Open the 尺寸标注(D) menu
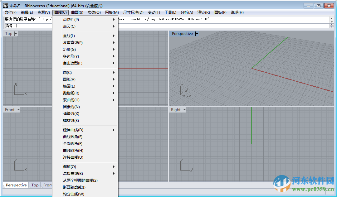Viewport: 337px width, 197px height. (x=133, y=12)
